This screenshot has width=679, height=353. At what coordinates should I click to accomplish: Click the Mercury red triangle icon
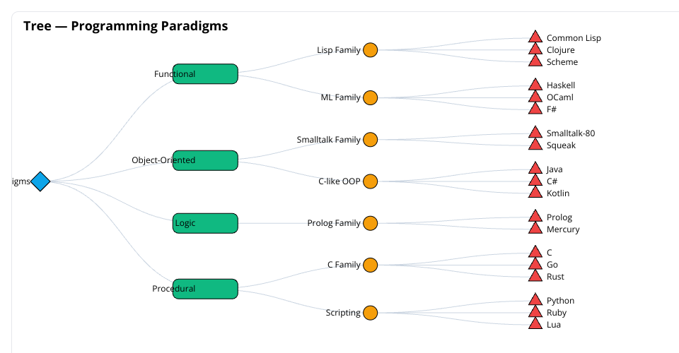[535, 230]
